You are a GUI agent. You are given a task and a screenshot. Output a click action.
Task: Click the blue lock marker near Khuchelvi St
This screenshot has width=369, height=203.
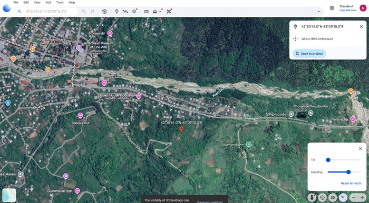[8, 103]
